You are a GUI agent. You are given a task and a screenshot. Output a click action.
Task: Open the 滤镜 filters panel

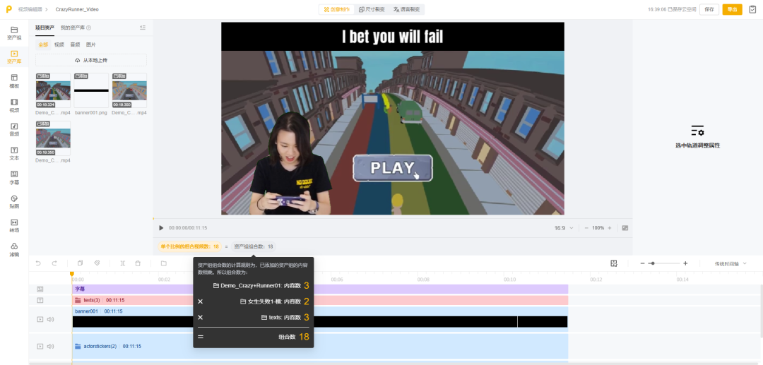(x=14, y=249)
